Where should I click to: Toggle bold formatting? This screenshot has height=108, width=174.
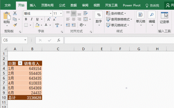pos(26,19)
